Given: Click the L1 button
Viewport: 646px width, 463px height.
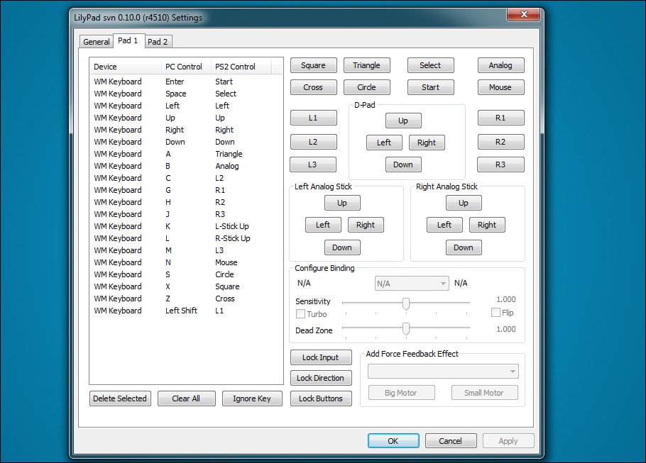Looking at the screenshot, I should 313,118.
